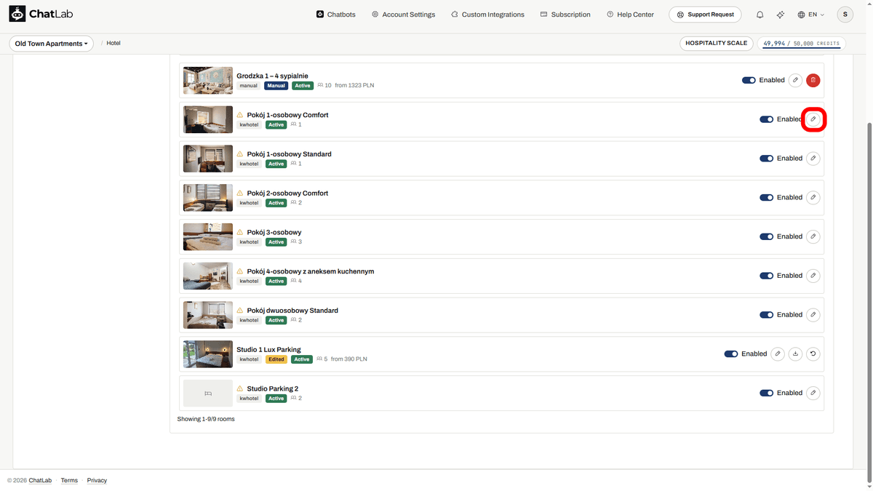
Task: Open the Help Center
Action: click(x=630, y=15)
